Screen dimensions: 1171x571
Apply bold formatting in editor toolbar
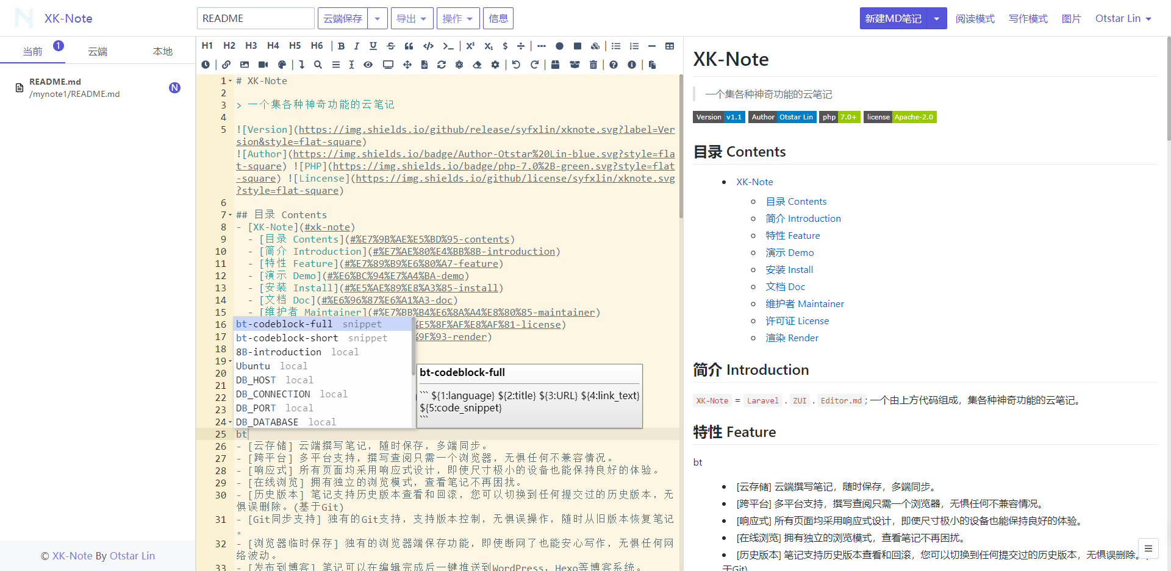pos(342,46)
